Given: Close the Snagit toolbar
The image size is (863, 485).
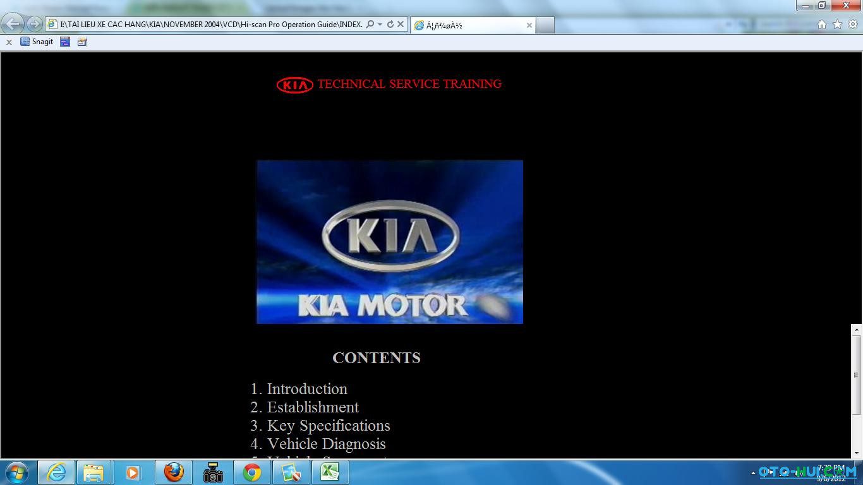Looking at the screenshot, I should (x=9, y=42).
